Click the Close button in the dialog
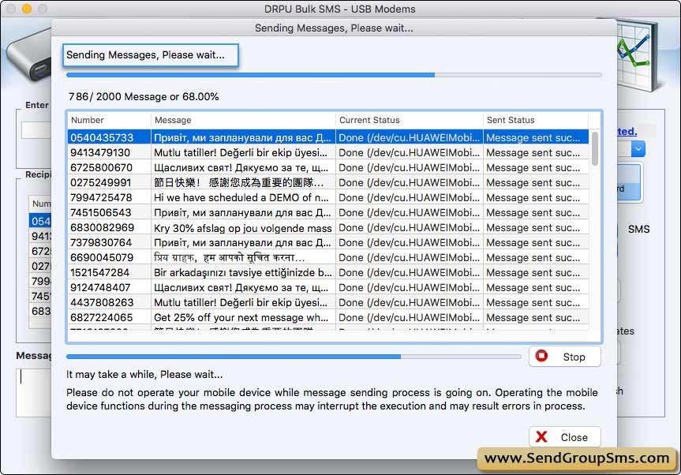 pyautogui.click(x=564, y=437)
